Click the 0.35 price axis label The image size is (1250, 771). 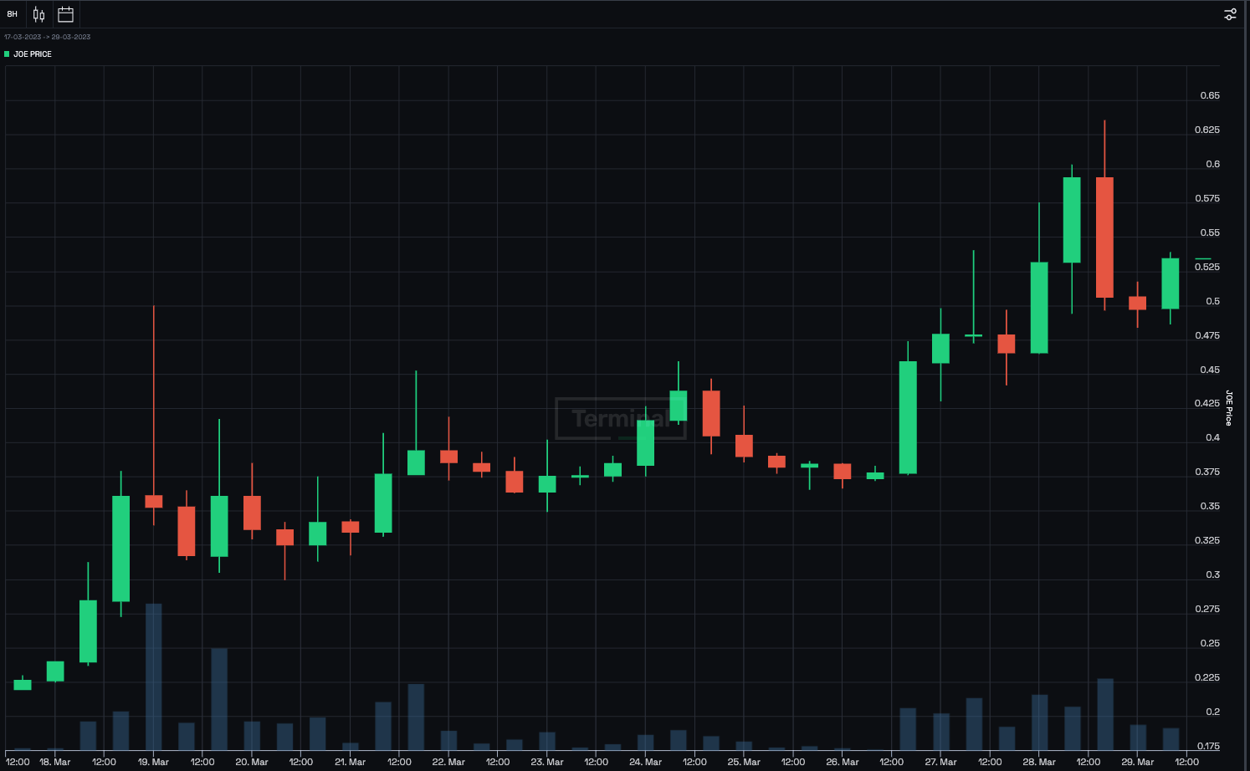pos(1210,506)
